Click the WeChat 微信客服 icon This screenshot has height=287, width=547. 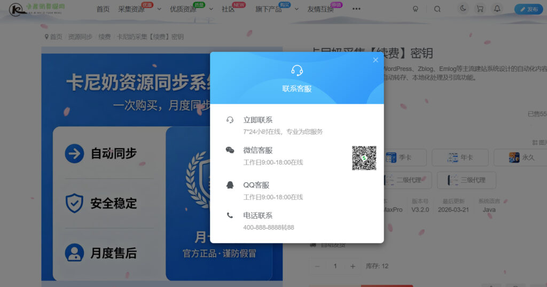click(230, 150)
